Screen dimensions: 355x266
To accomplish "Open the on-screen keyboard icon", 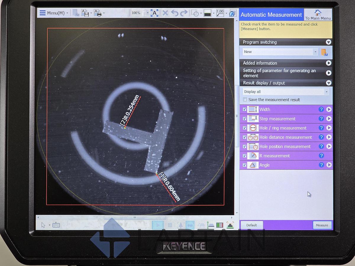I will pyautogui.click(x=56, y=225).
